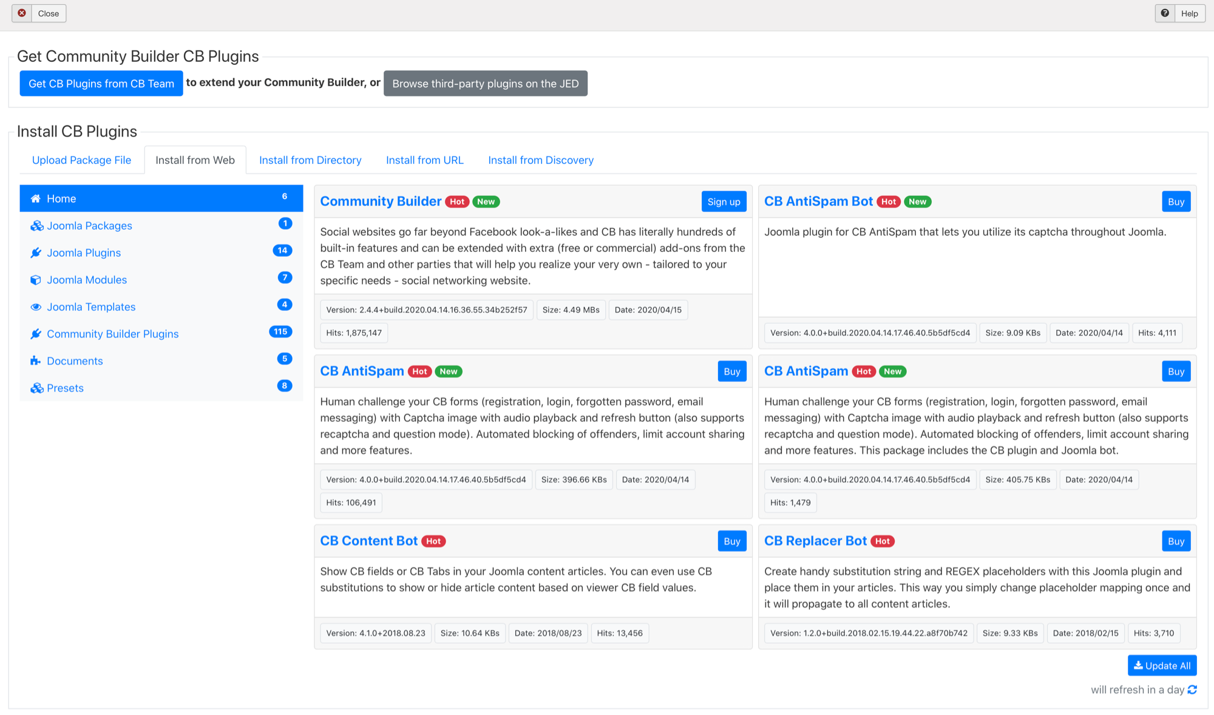The height and width of the screenshot is (715, 1214).
Task: Click the 14 count badge for Joomla Plugins
Action: pyautogui.click(x=282, y=250)
